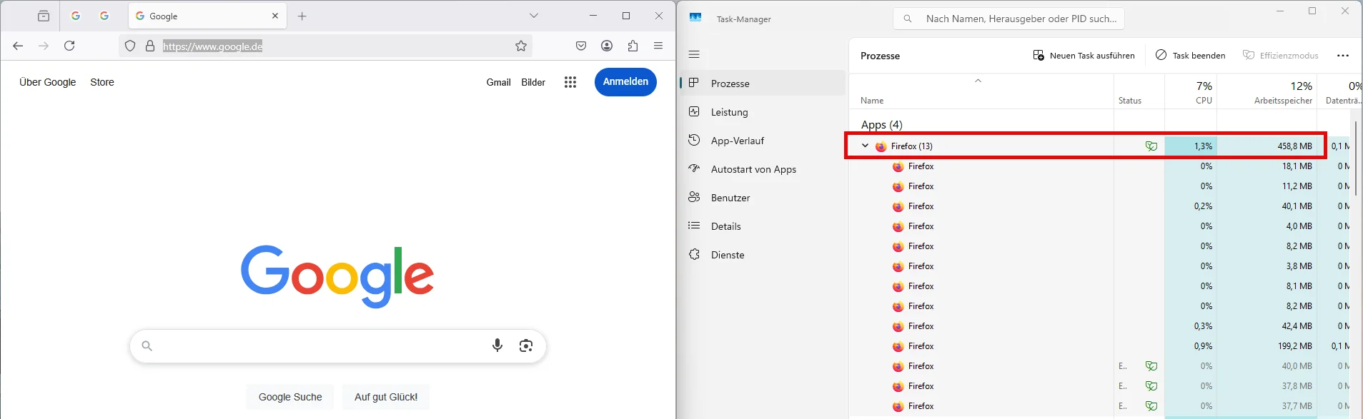The image size is (1363, 419).
Task: Click the Google Suche button
Action: (x=290, y=397)
